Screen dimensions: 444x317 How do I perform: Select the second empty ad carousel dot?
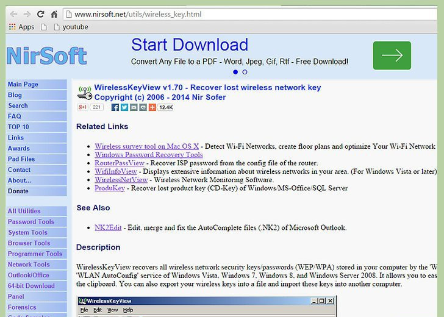point(245,72)
